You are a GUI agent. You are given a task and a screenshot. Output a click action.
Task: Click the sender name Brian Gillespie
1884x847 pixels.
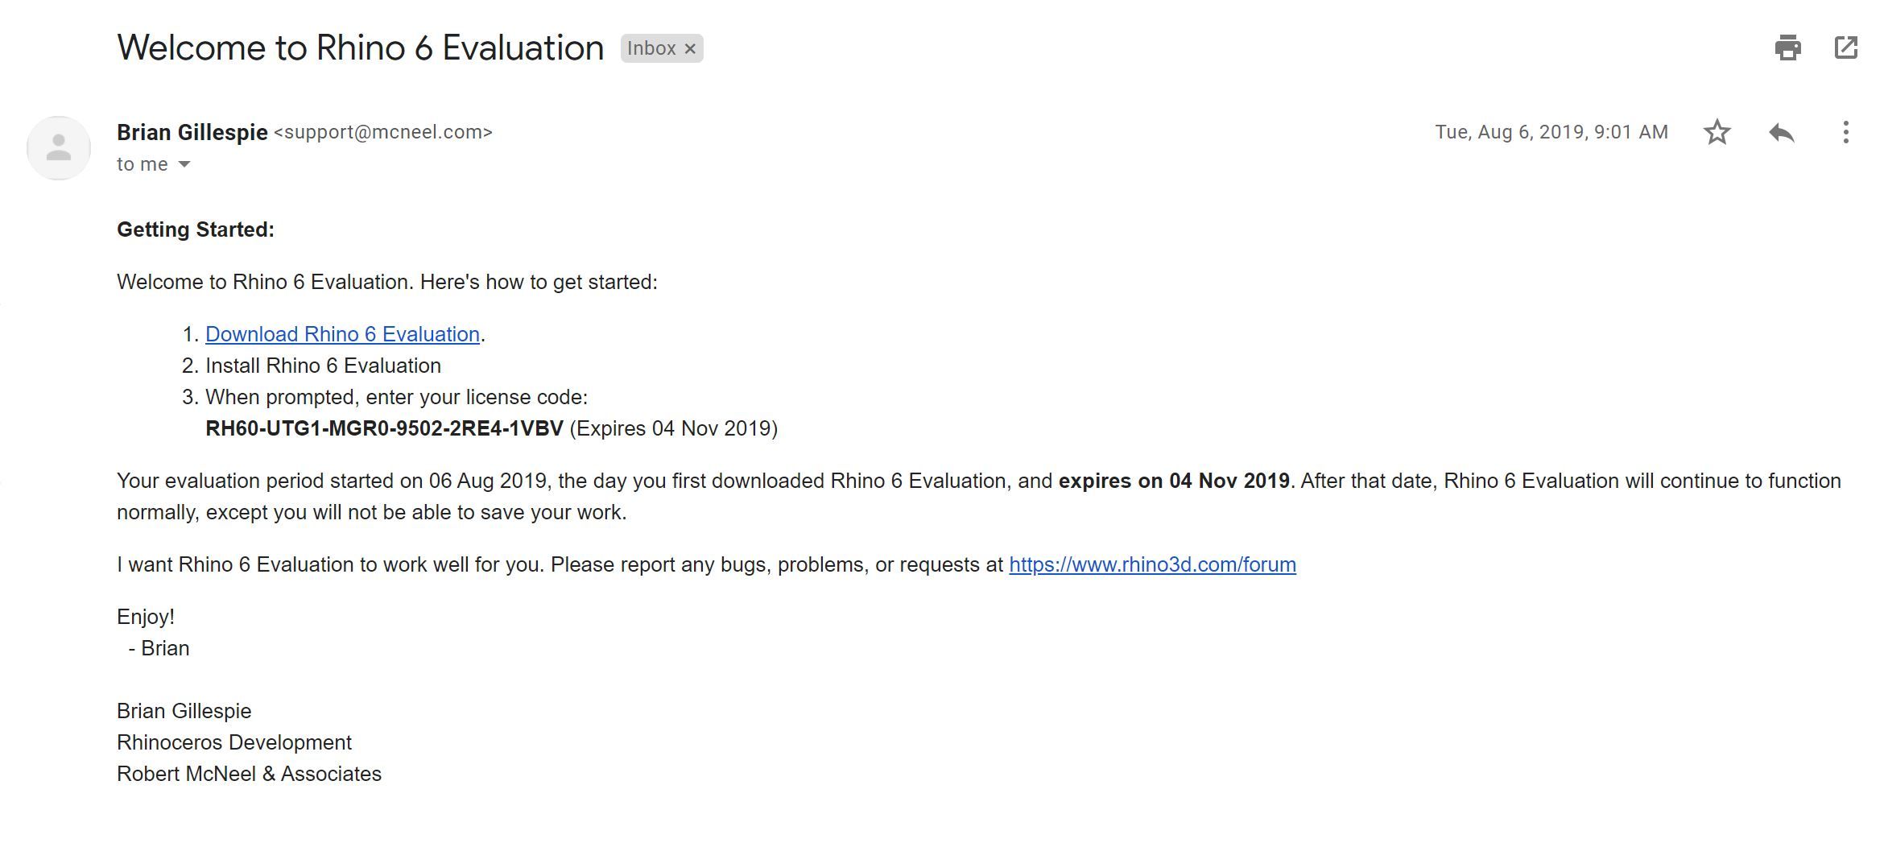[x=192, y=132]
